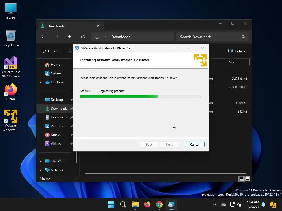This screenshot has width=282, height=211.
Task: Select the Downloads tab in File Explorer
Action: [x=71, y=26]
